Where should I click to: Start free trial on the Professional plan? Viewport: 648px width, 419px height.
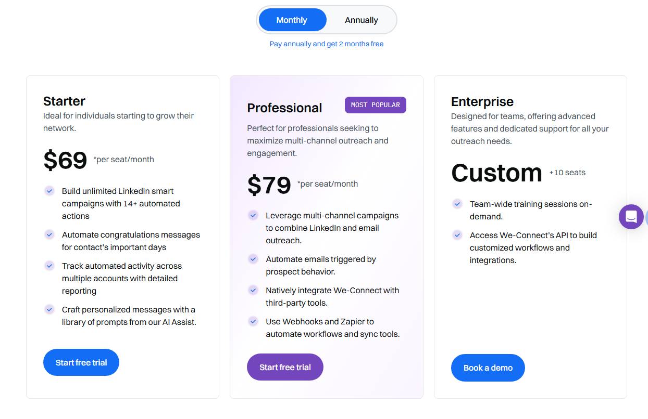click(285, 366)
